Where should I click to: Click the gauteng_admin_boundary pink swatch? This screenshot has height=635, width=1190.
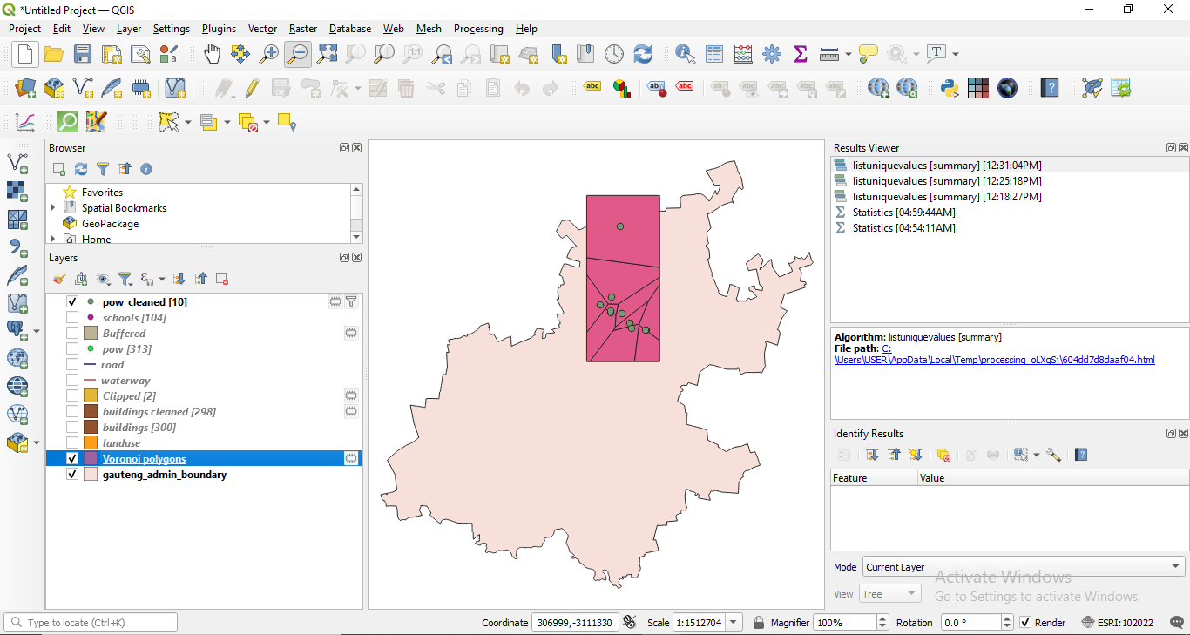[91, 475]
